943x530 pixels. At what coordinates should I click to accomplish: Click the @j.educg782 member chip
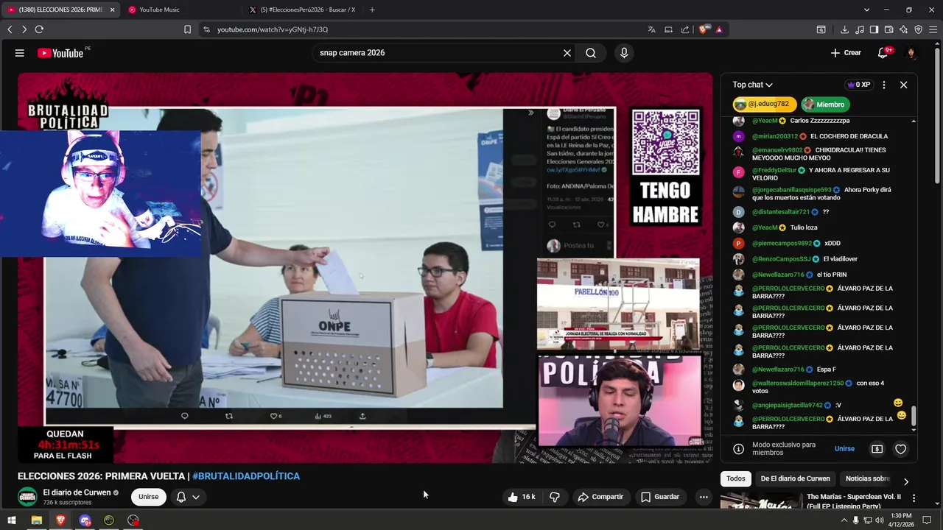click(765, 105)
